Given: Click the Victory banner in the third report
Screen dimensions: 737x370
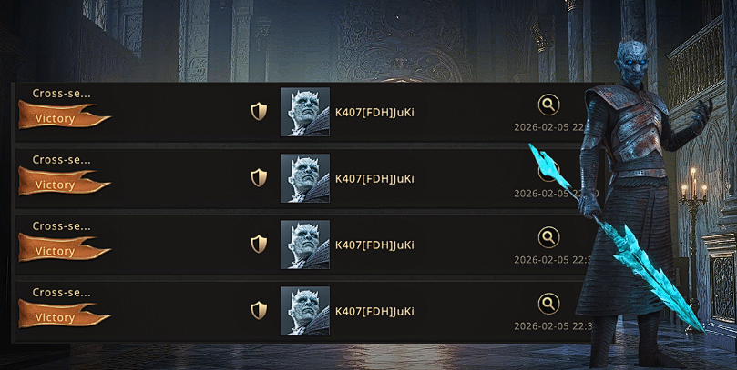Looking at the screenshot, I should click(65, 248).
